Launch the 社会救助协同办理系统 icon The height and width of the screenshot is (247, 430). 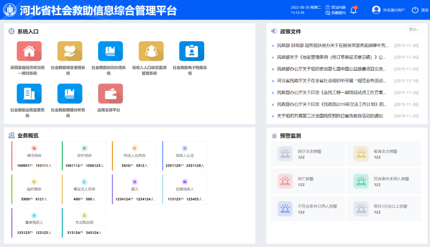pyautogui.click(x=110, y=51)
